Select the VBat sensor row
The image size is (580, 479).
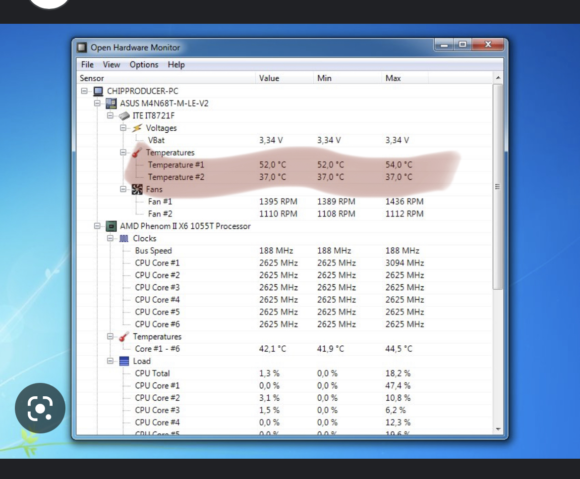click(284, 140)
